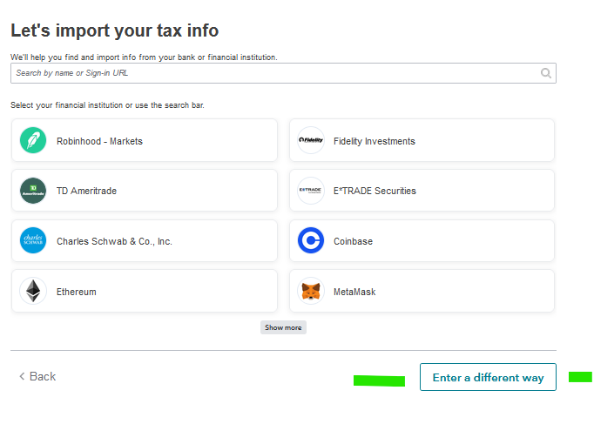Click Enter a different way button
594x424 pixels.
488,377
